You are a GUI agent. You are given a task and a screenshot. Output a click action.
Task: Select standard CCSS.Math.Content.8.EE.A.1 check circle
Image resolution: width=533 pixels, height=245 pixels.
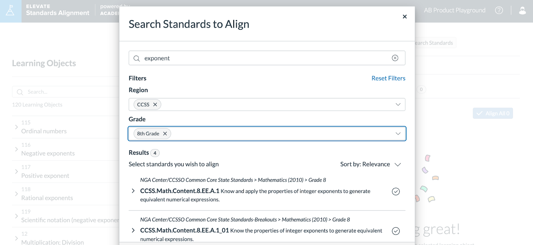click(395, 192)
